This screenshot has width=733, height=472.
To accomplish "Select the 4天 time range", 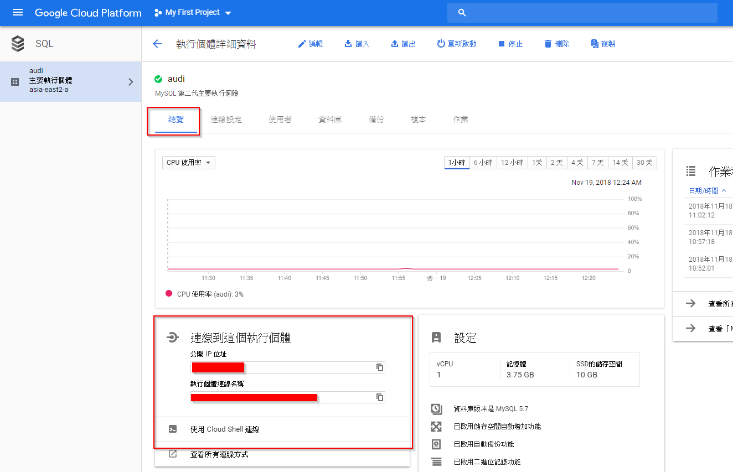I will [x=577, y=163].
